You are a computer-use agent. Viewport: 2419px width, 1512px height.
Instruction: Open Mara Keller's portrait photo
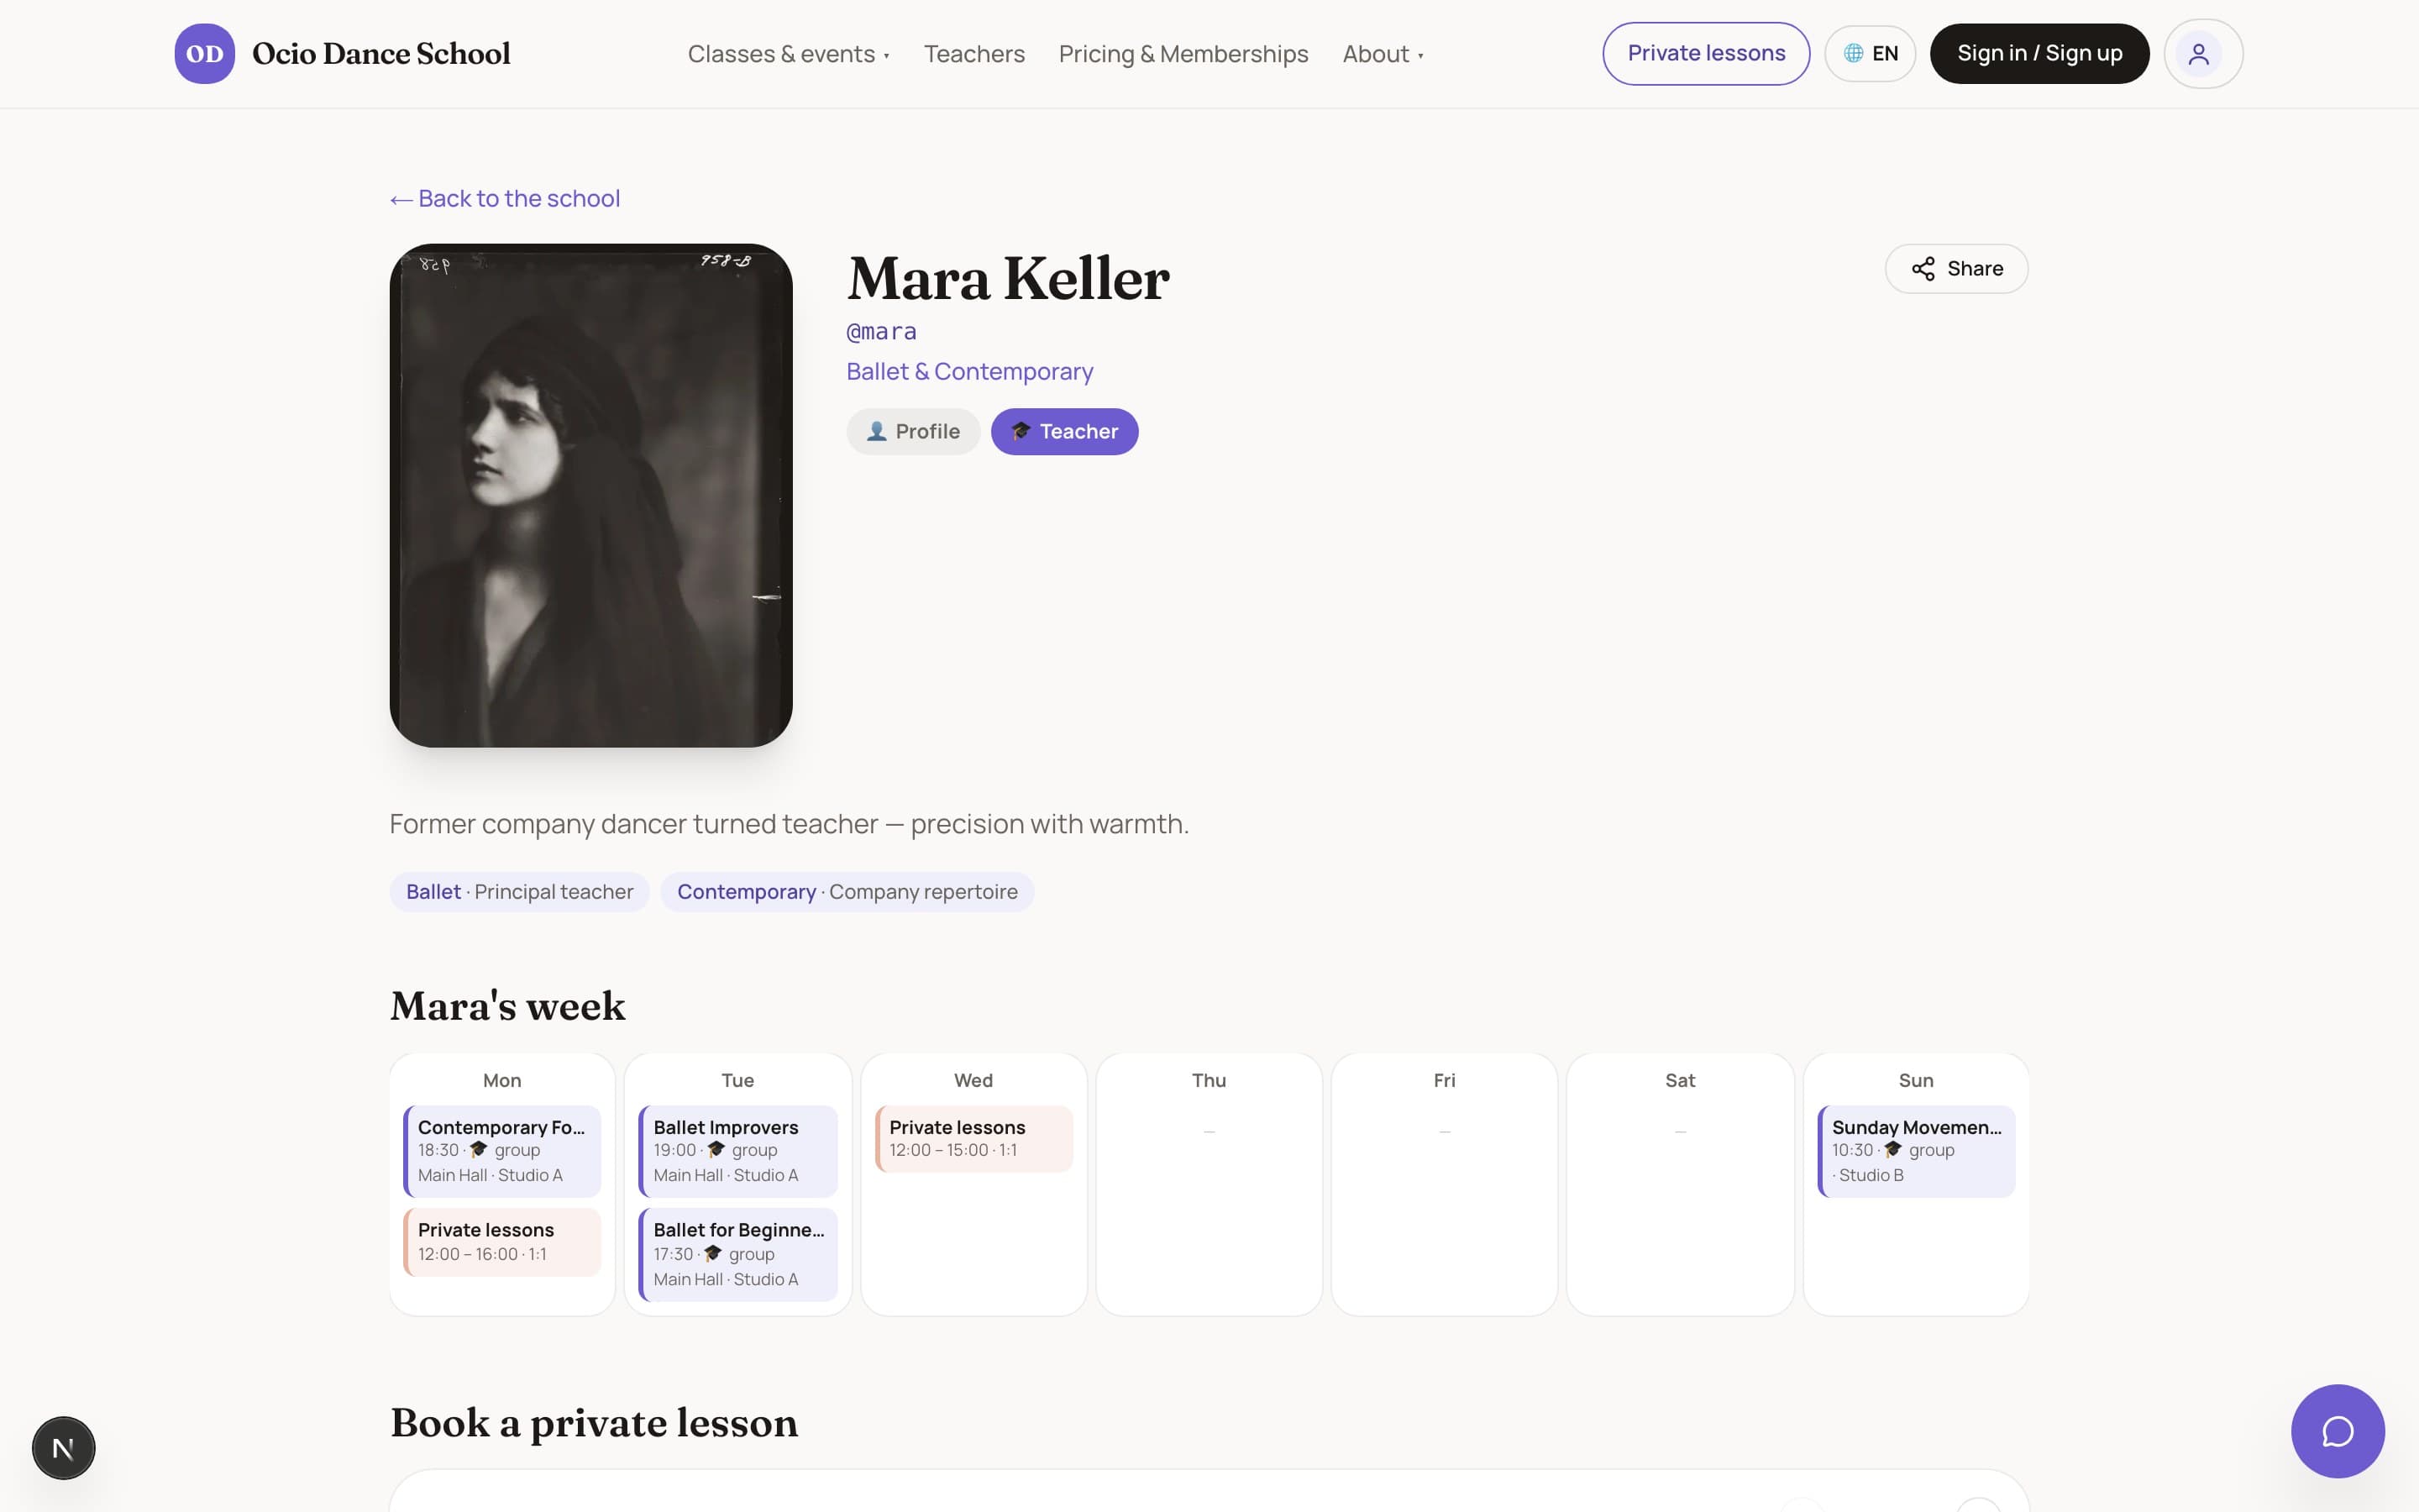pos(590,496)
